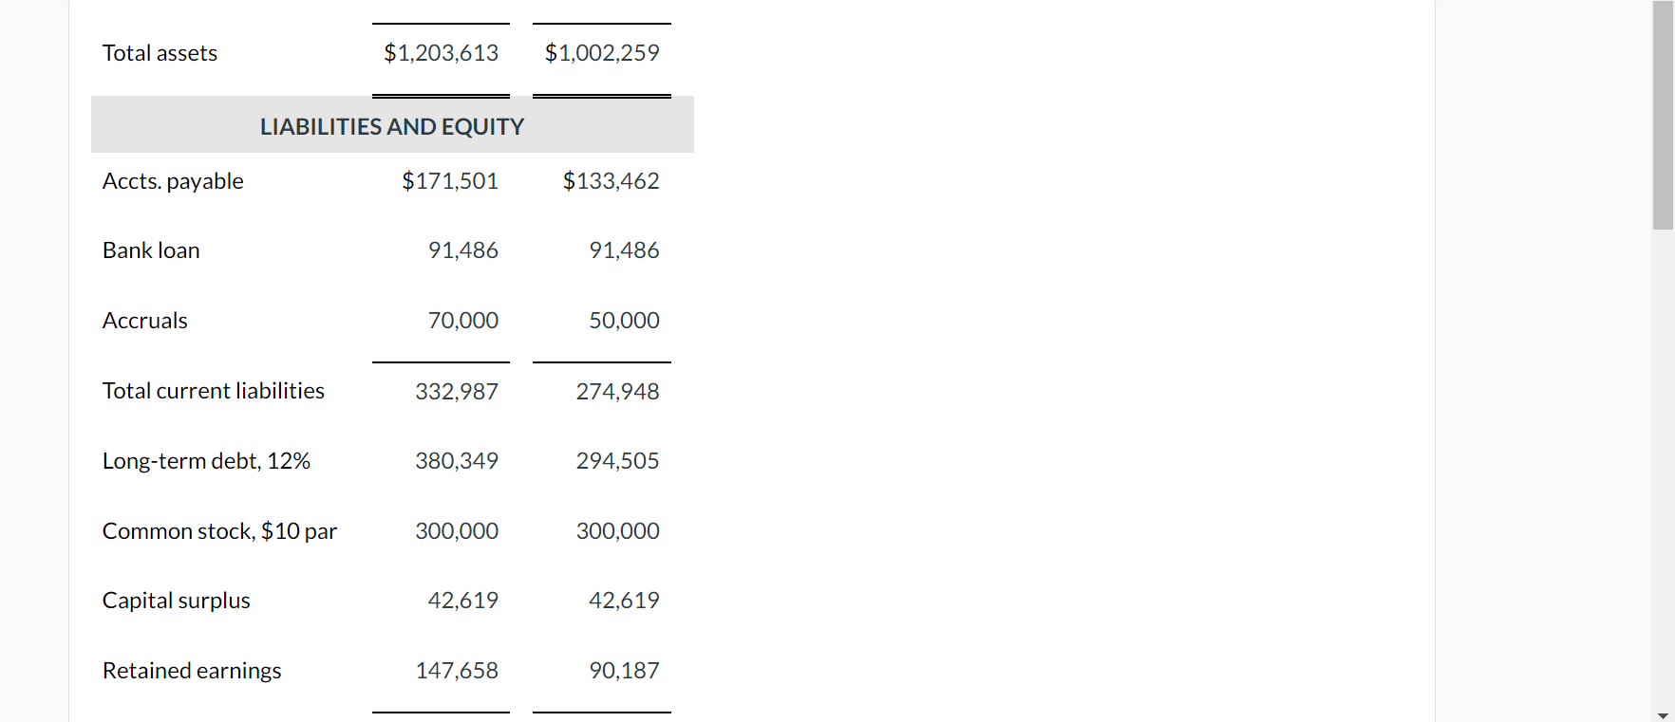Viewport: 1675px width, 722px height.
Task: Click the 70,000 accruals value
Action: (463, 321)
